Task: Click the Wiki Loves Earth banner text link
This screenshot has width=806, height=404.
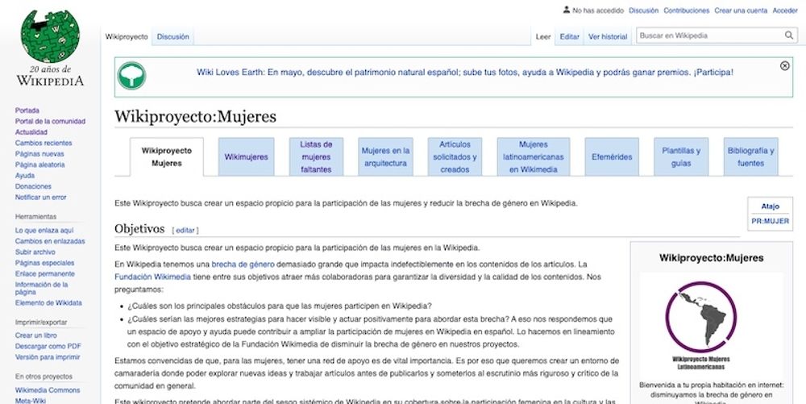Action: tap(465, 73)
